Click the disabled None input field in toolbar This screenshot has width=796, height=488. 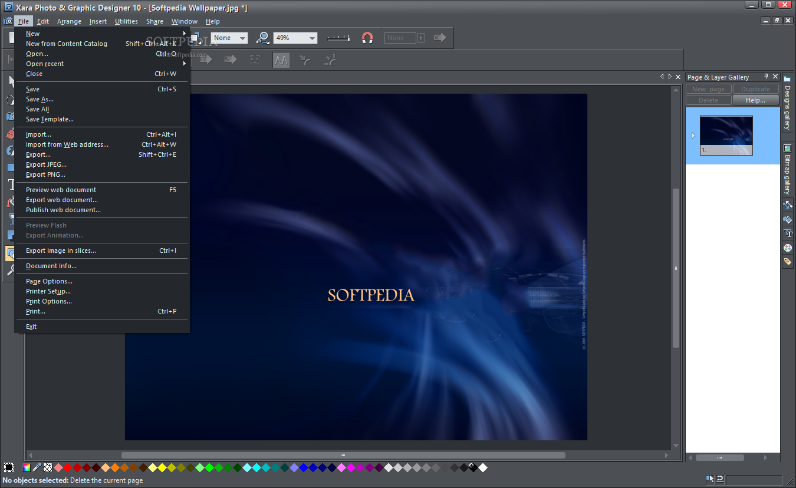pyautogui.click(x=400, y=38)
